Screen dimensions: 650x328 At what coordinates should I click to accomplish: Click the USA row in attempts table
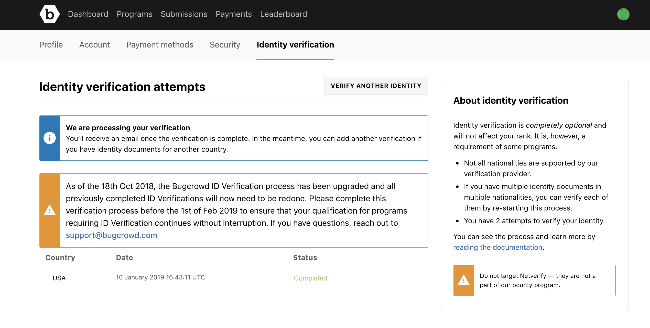click(59, 278)
